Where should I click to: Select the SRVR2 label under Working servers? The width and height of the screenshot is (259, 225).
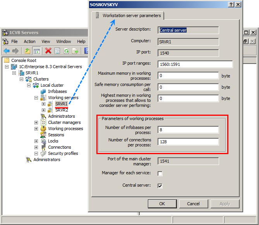tap(62, 110)
